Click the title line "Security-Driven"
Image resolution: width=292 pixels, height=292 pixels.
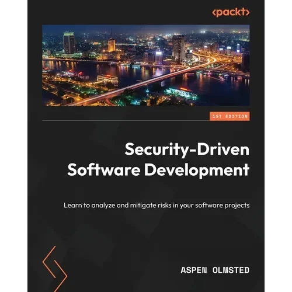point(187,150)
